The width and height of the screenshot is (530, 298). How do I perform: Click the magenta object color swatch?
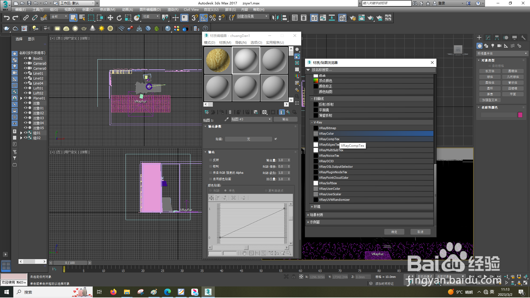(x=520, y=115)
